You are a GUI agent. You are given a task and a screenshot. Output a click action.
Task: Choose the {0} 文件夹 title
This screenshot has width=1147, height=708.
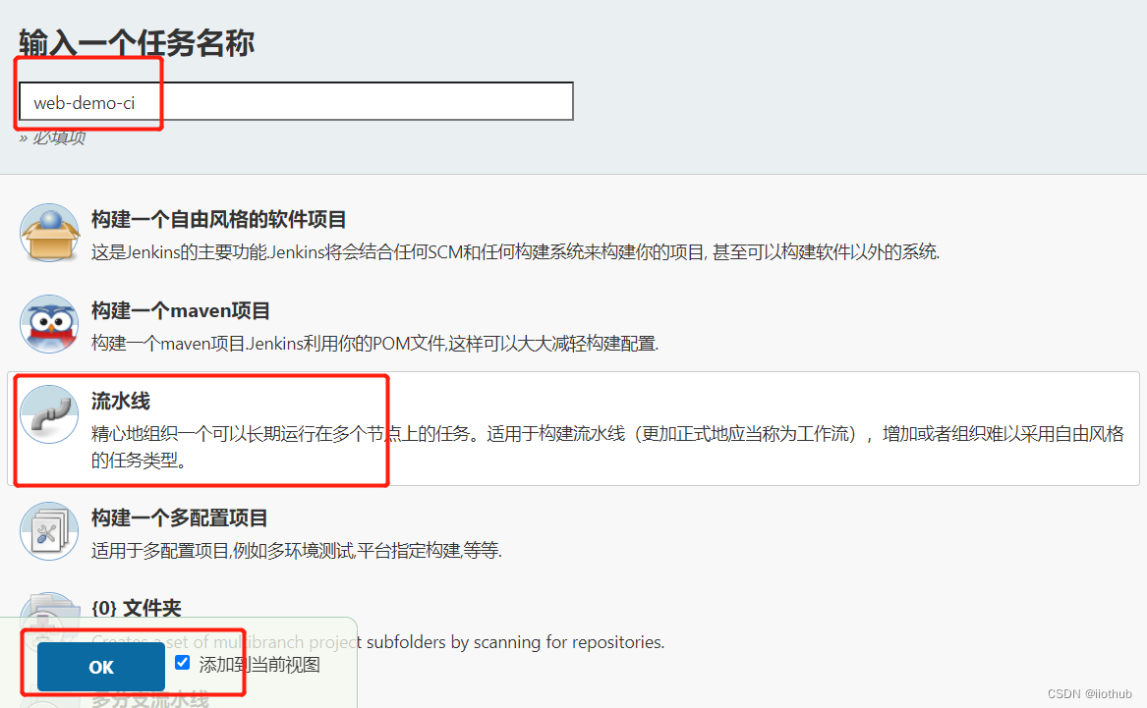(136, 608)
